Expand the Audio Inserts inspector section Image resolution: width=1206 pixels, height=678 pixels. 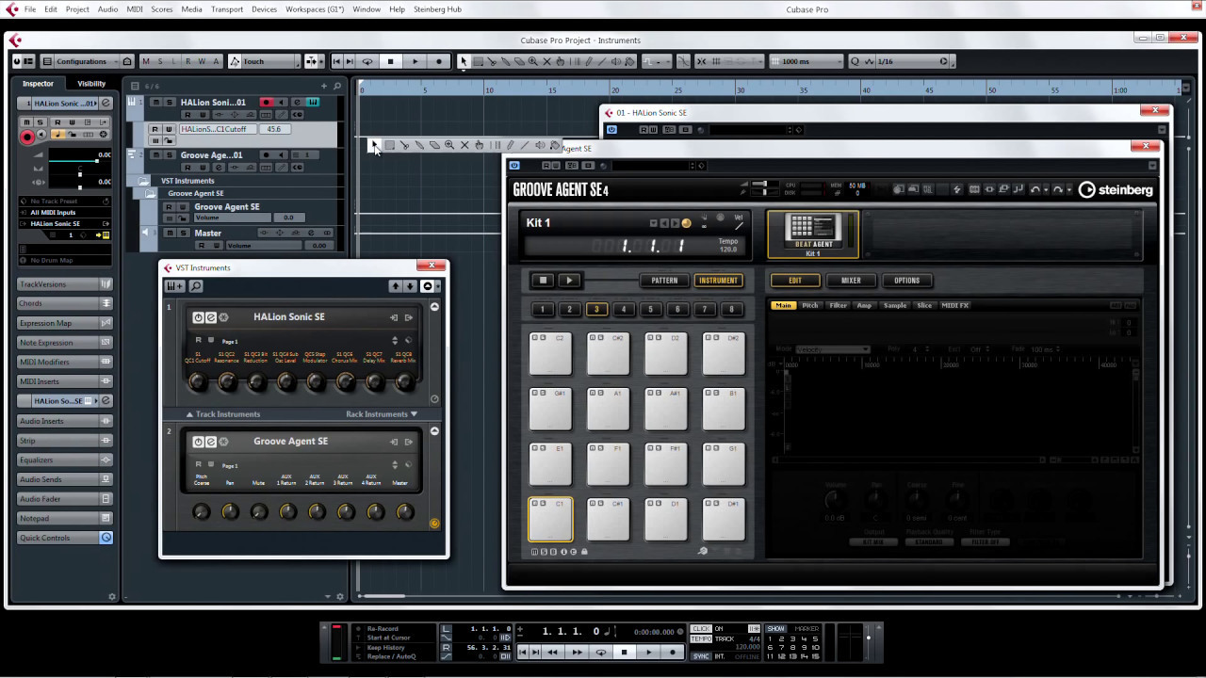[65, 421]
